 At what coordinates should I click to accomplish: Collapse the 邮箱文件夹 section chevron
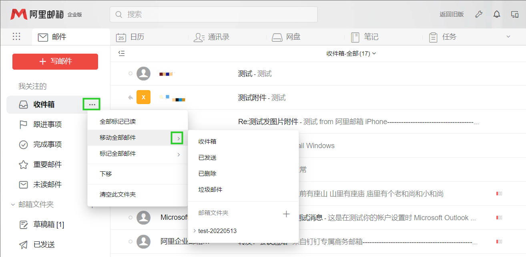coord(13,204)
